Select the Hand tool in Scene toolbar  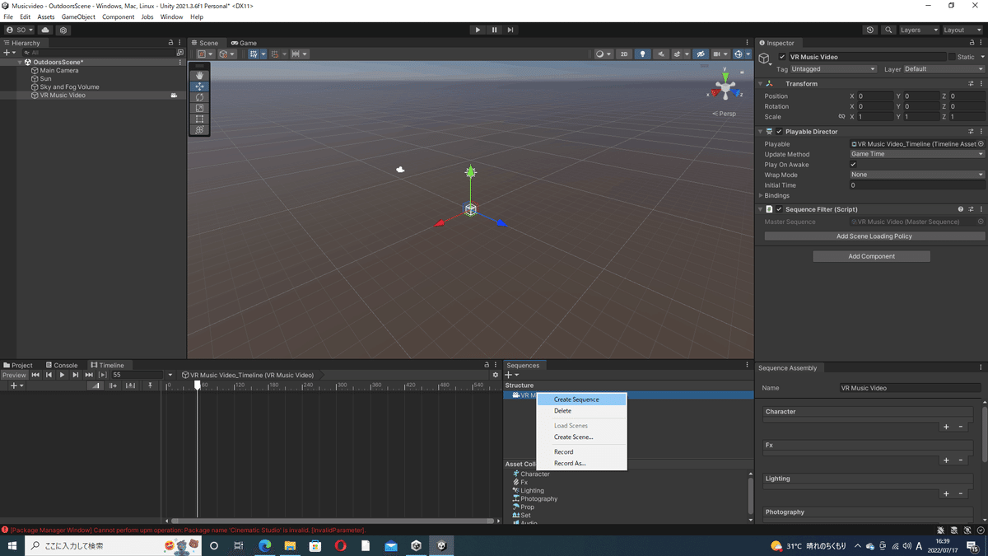point(199,75)
